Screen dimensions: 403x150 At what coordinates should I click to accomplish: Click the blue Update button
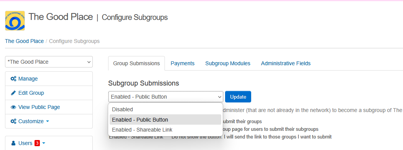pos(238,97)
